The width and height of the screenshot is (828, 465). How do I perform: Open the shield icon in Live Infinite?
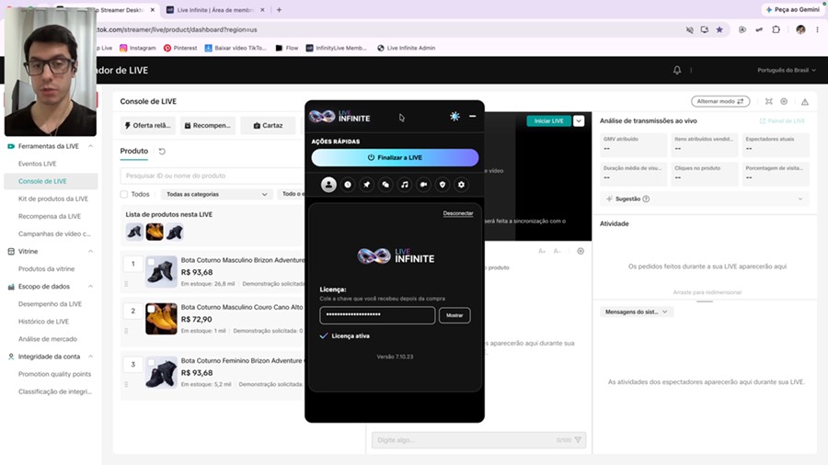(443, 185)
